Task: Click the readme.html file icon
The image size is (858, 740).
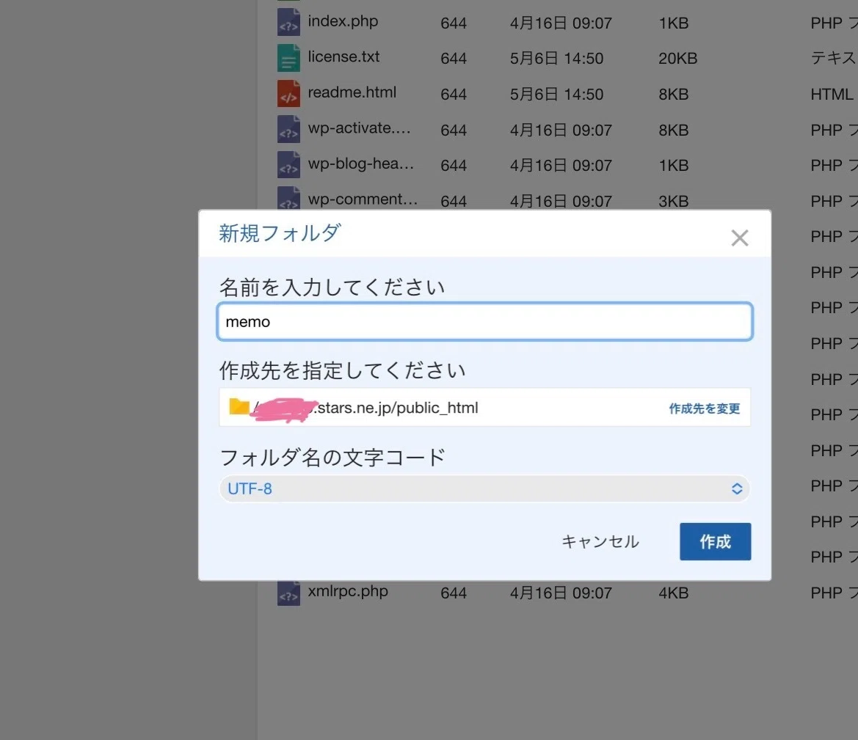Action: (288, 94)
